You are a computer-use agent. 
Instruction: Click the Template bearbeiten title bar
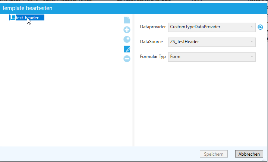click(x=133, y=8)
